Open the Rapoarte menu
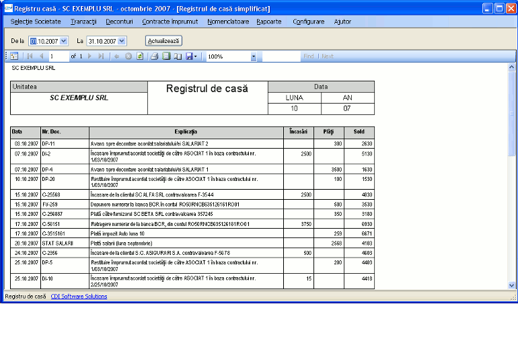Viewport: 518px width, 337px height. click(269, 22)
